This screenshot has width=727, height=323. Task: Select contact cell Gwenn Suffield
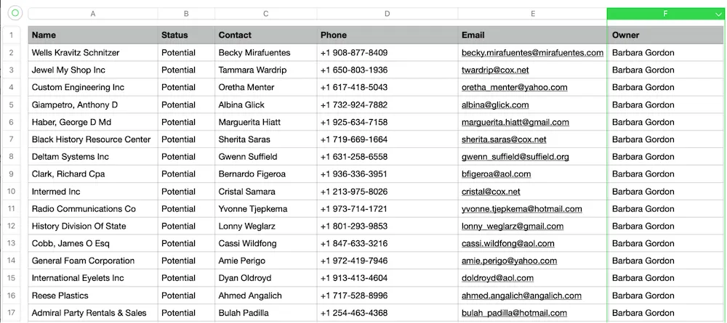265,157
